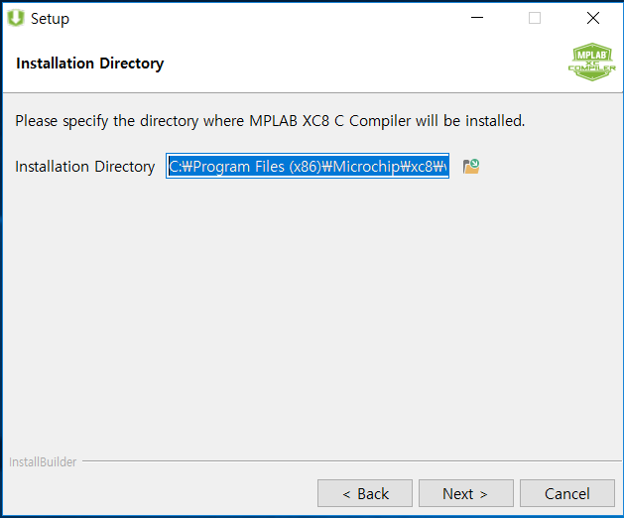Proceed with the Next button

pyautogui.click(x=466, y=493)
